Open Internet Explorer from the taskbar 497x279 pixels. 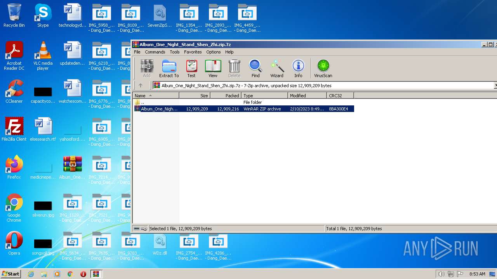31,274
